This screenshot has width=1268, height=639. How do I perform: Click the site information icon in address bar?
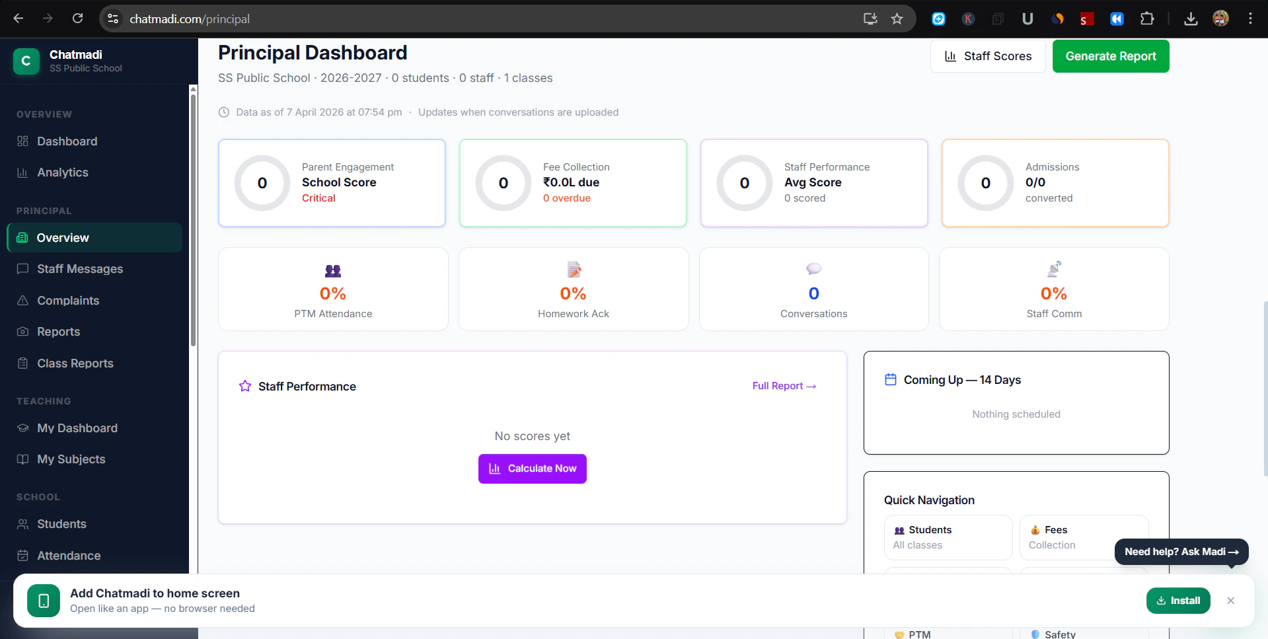pos(113,19)
